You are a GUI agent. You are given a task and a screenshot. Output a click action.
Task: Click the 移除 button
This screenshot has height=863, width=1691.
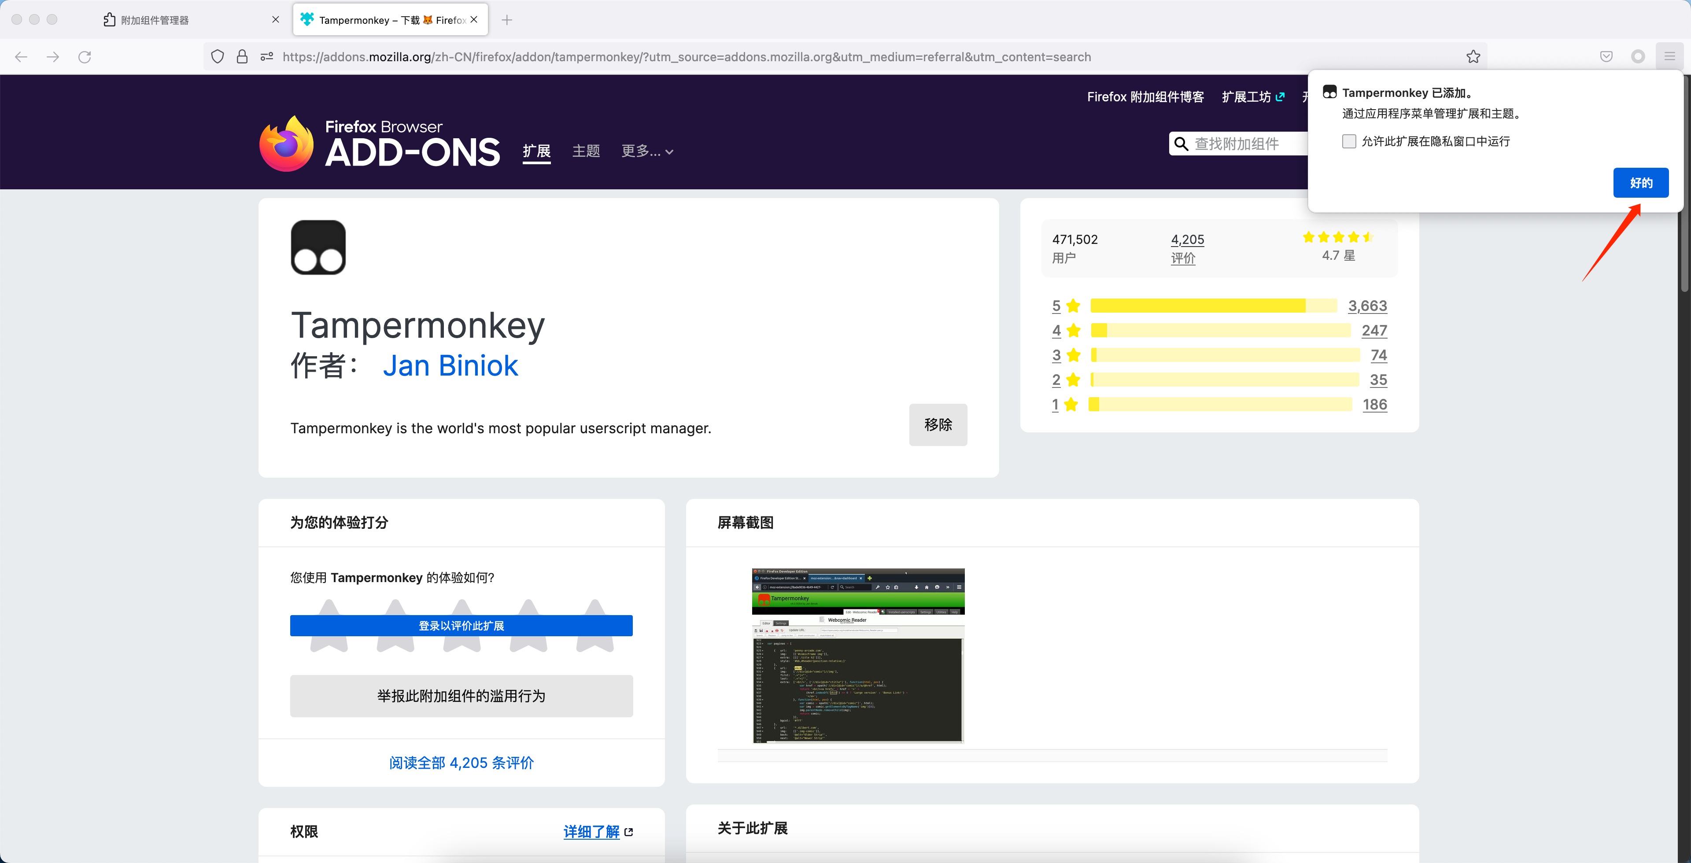pyautogui.click(x=938, y=424)
